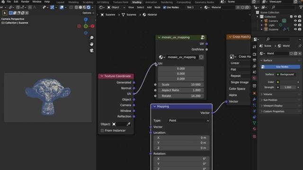Expand the Custom Properties panel
Viewport: 303px width, 170px height.
(274, 111)
